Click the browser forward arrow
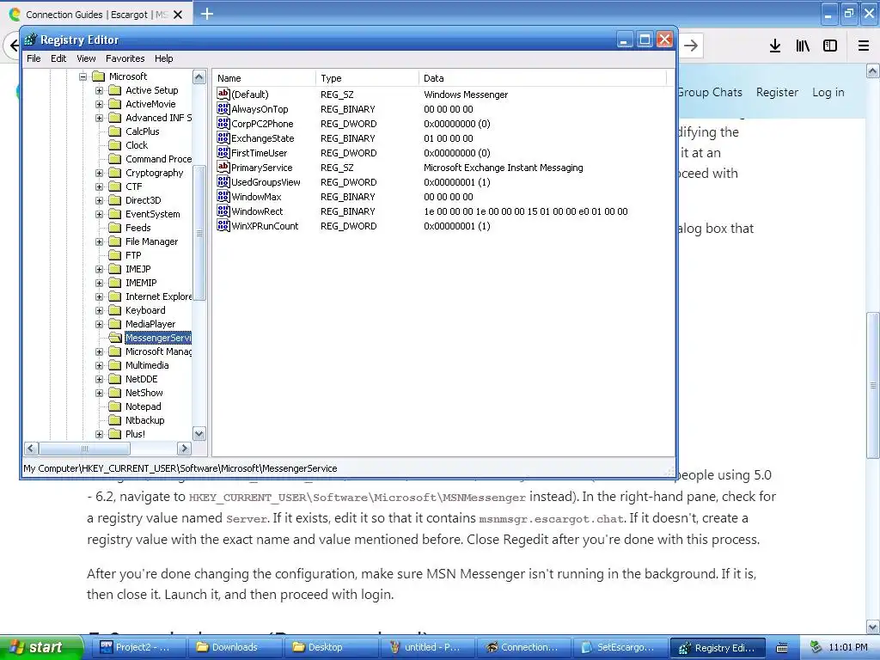This screenshot has width=880, height=660. [691, 46]
